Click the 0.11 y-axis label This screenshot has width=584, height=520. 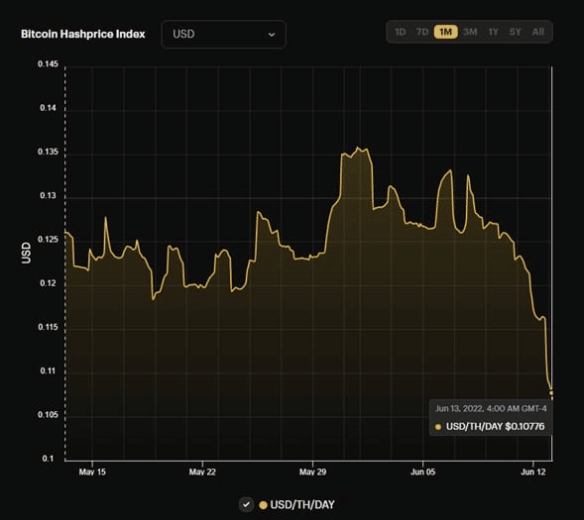48,370
